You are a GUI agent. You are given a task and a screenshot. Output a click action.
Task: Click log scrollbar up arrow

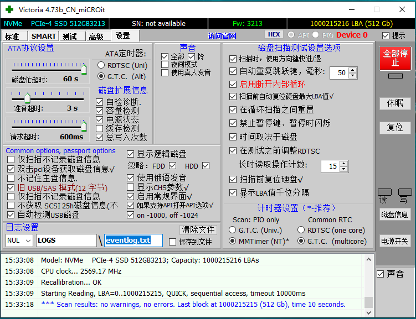(x=368, y=259)
